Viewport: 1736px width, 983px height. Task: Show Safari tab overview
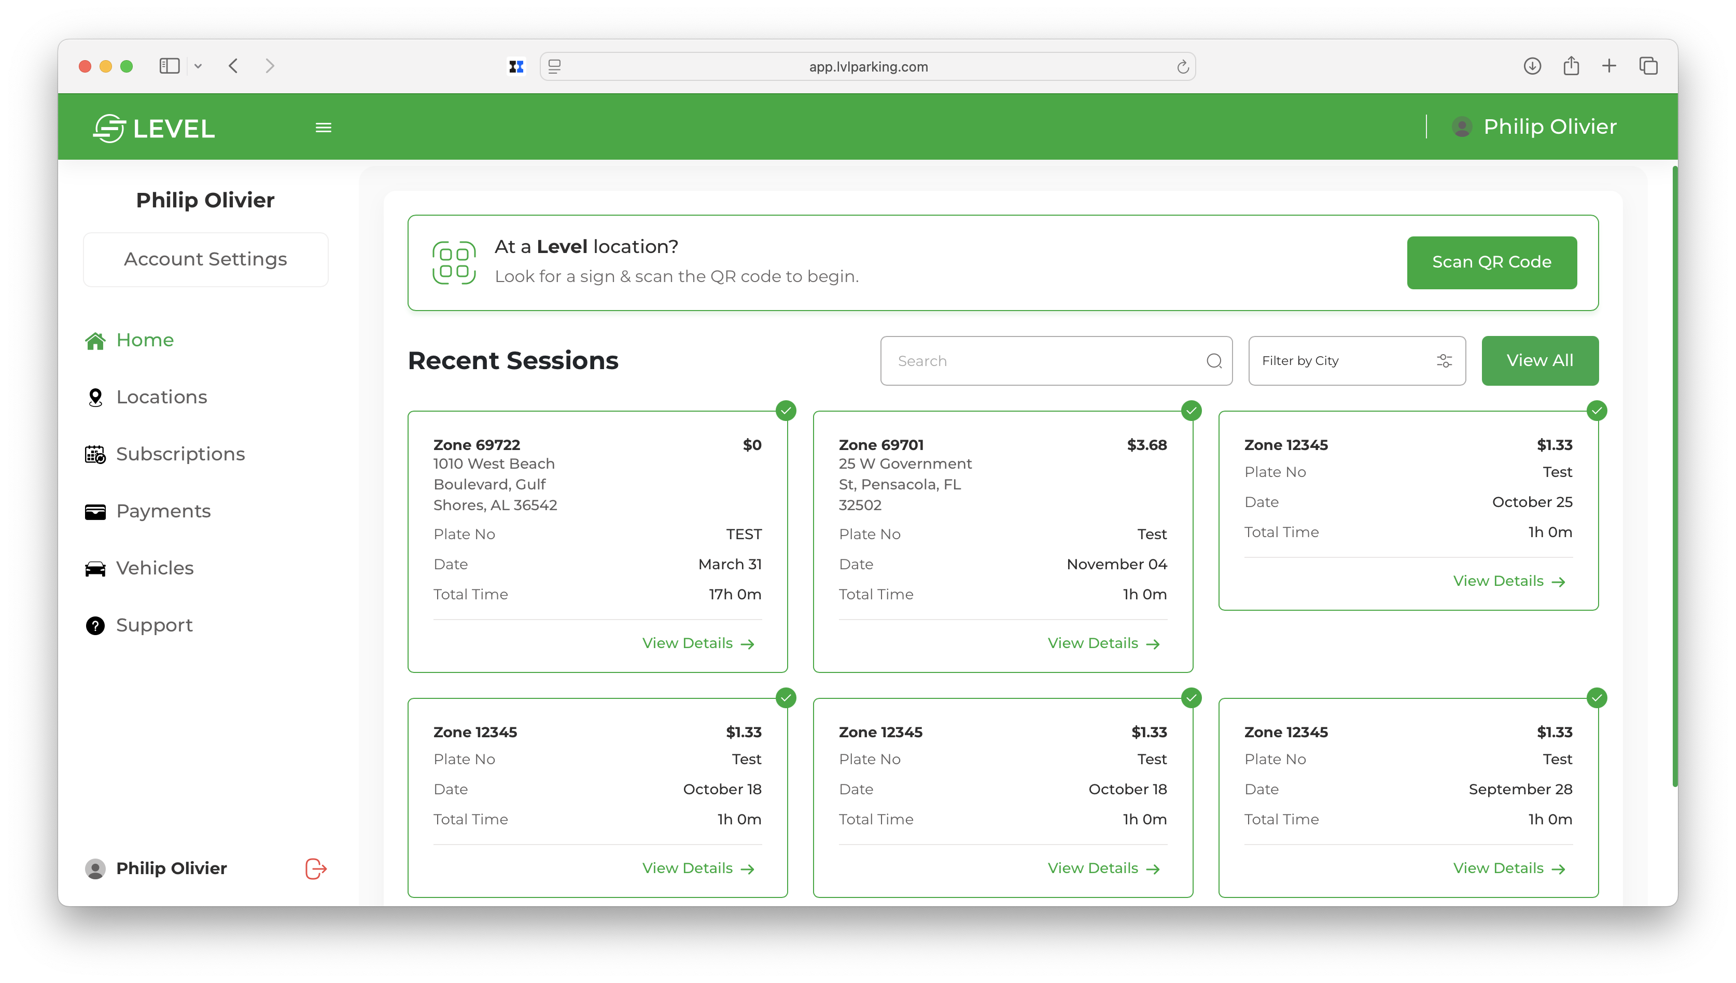point(1648,66)
